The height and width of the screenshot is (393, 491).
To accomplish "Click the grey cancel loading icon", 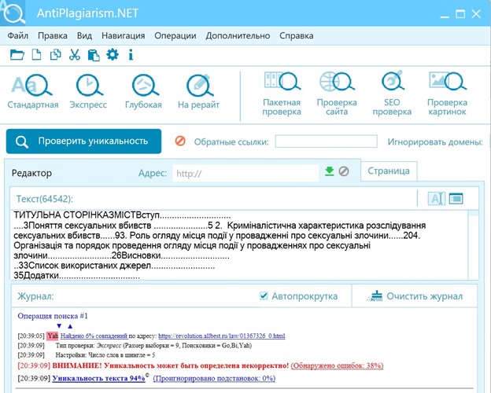I will coord(344,171).
